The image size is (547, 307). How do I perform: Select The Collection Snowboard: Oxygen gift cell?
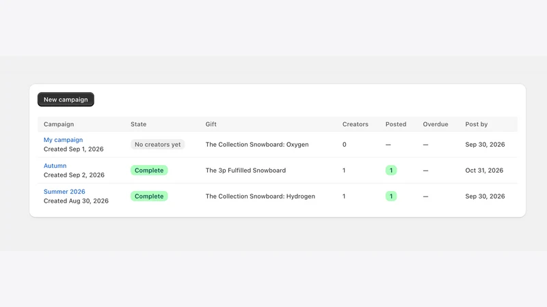[257, 145]
